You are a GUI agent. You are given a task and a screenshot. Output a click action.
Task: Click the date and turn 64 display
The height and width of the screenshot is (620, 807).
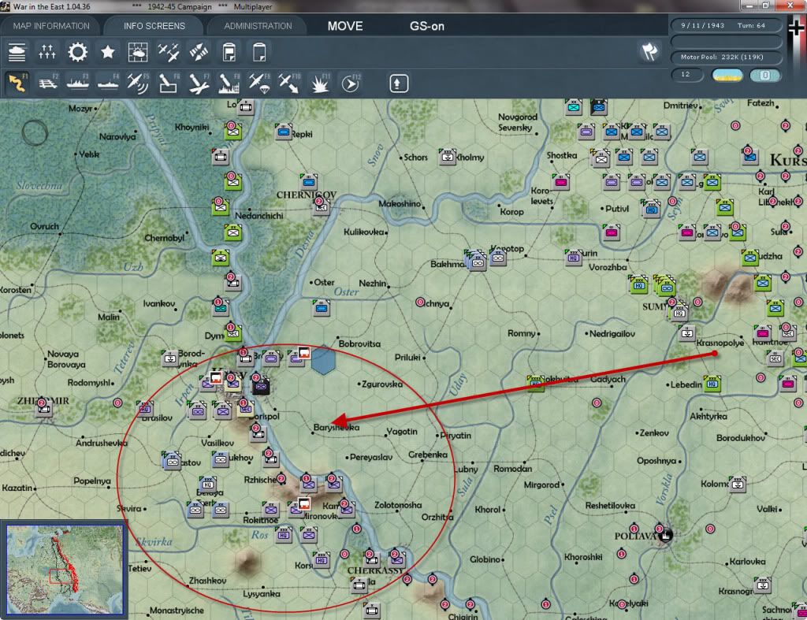[x=726, y=25]
